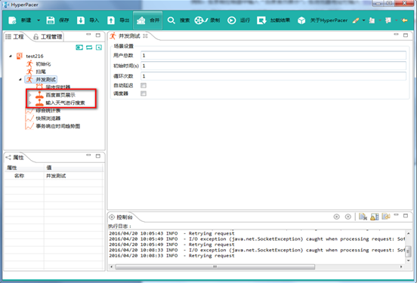The width and height of the screenshot is (417, 283).
Task: Open the dropdown arrow next to brush icon
Action: [363, 20]
